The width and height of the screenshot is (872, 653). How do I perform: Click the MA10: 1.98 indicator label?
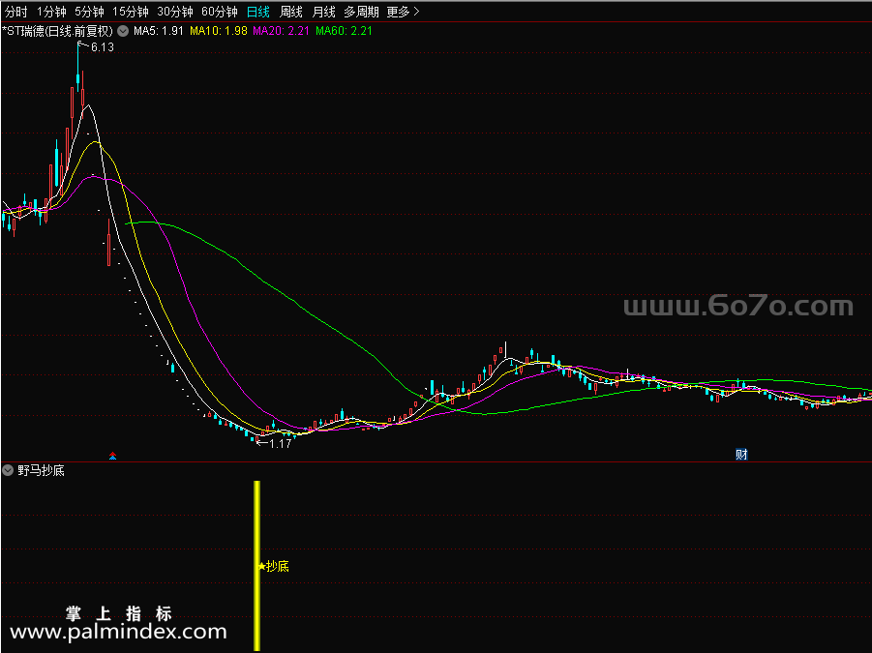(x=219, y=31)
